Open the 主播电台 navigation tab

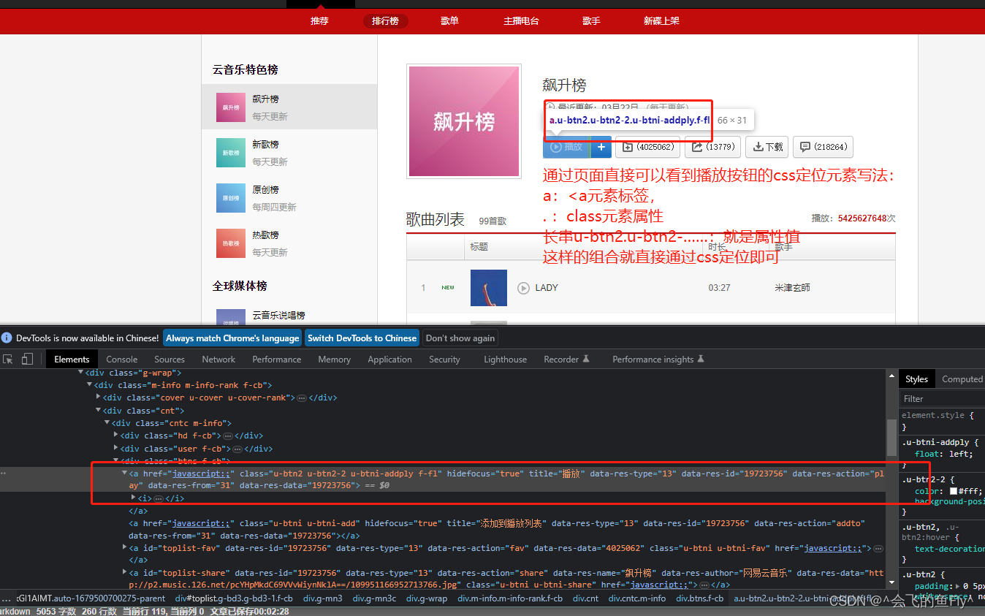[521, 20]
